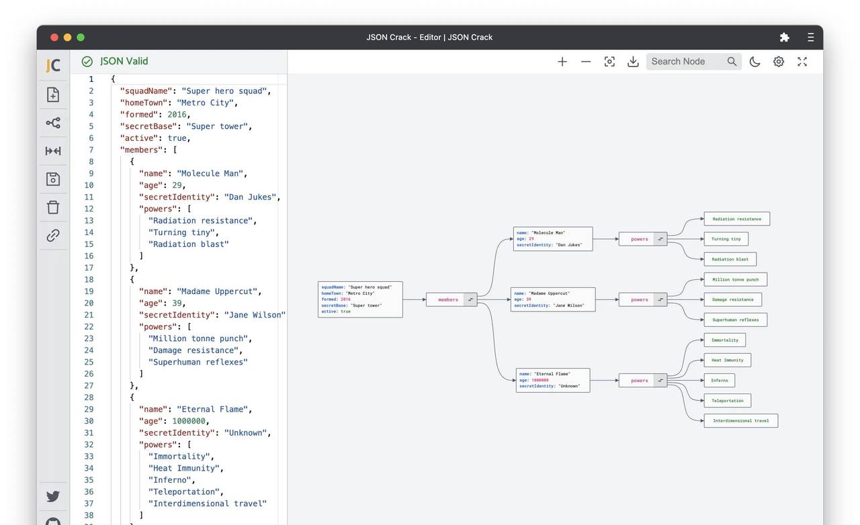Collapse Eternal Flame's powers node
Screen dimensions: 860x525
pyautogui.click(x=660, y=381)
